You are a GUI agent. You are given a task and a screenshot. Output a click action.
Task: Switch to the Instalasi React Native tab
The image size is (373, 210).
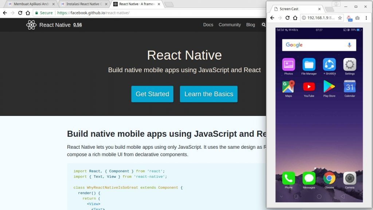pyautogui.click(x=83, y=4)
